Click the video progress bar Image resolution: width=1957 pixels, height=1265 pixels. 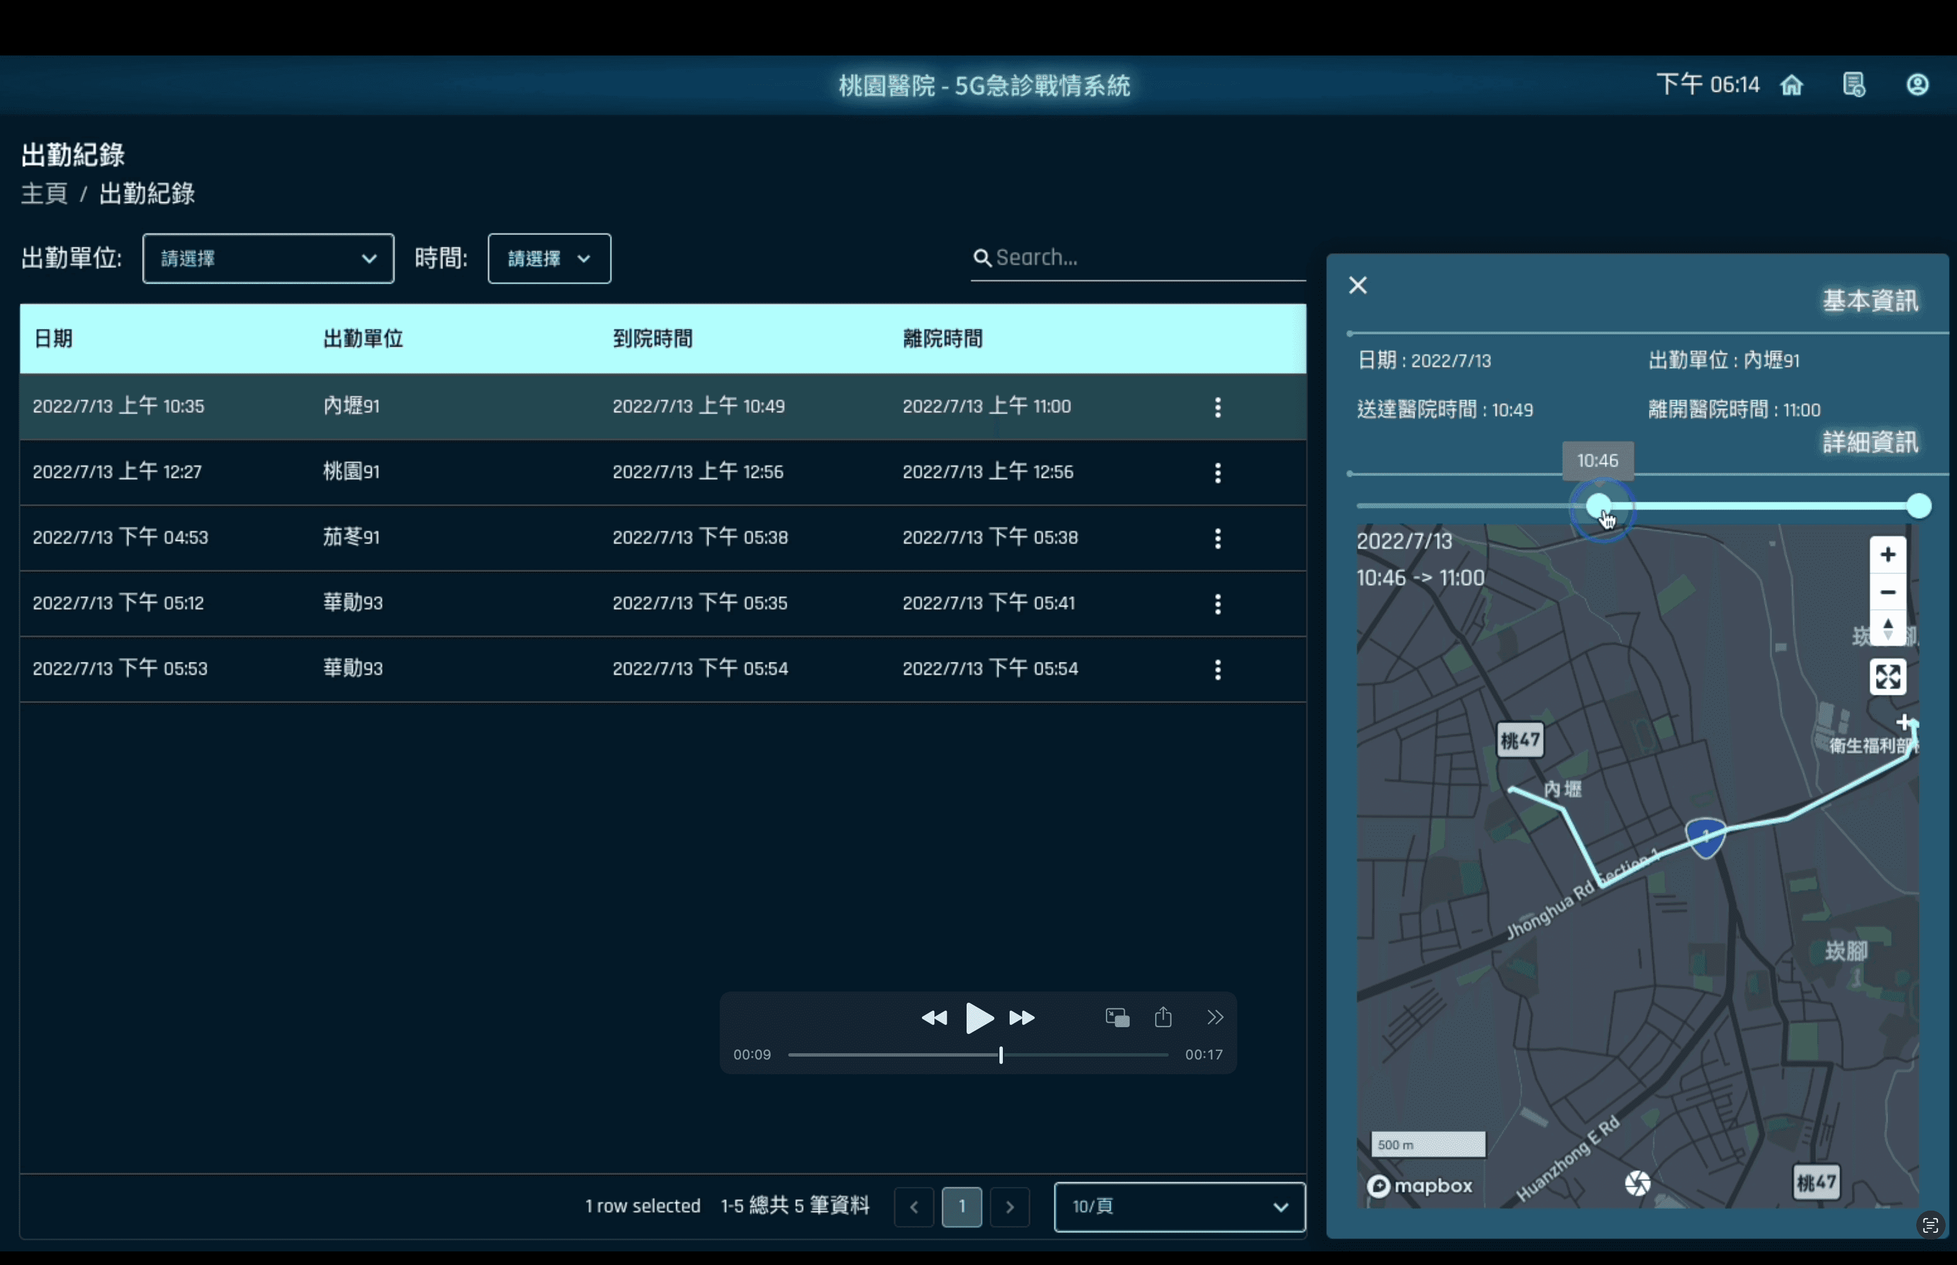click(x=978, y=1055)
